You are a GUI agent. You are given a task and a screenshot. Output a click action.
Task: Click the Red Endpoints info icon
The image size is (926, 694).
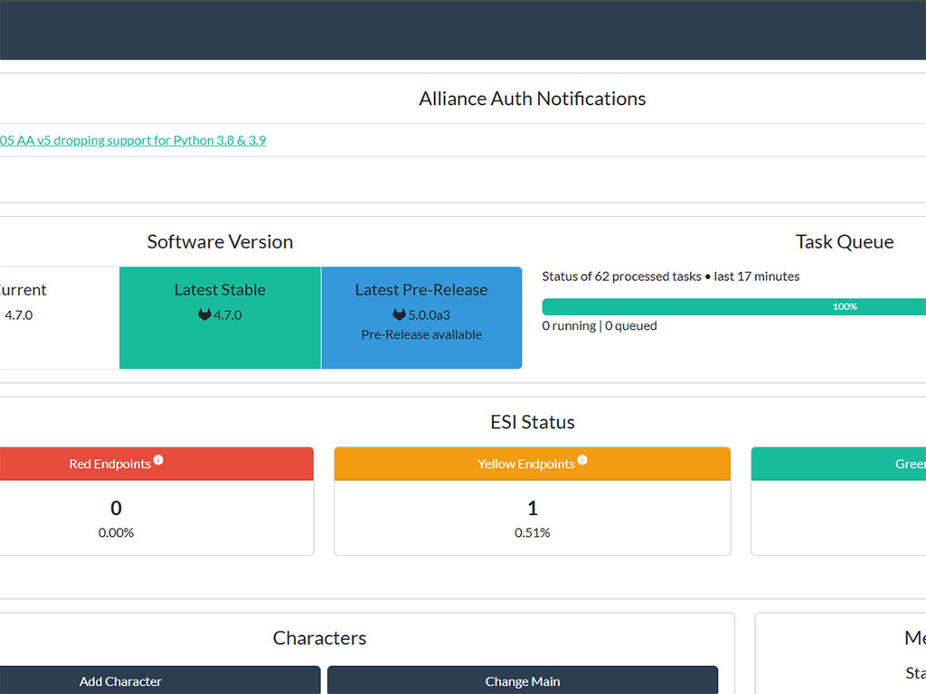coord(158,460)
